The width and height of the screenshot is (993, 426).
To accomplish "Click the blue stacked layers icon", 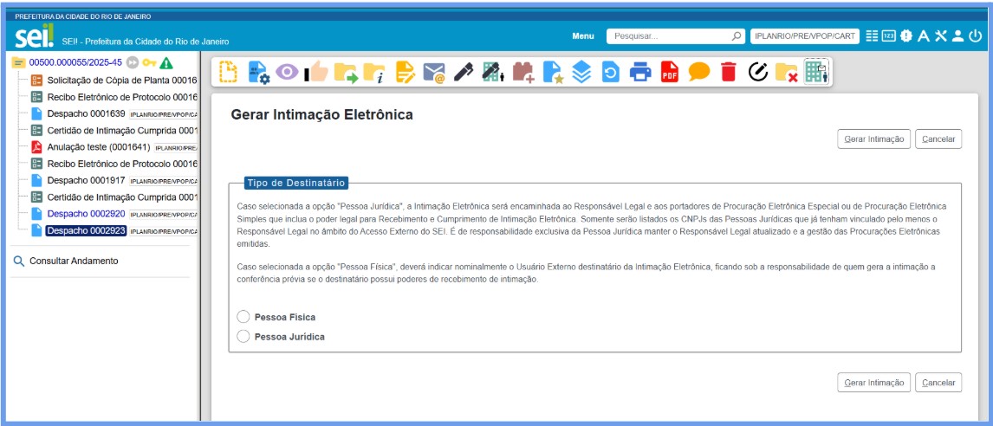I will click(581, 72).
